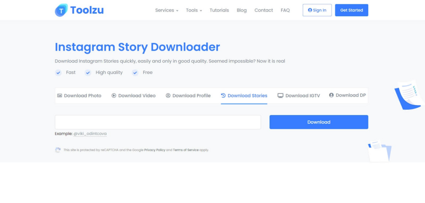
Task: Open the Terms of Service link
Action: tap(186, 150)
